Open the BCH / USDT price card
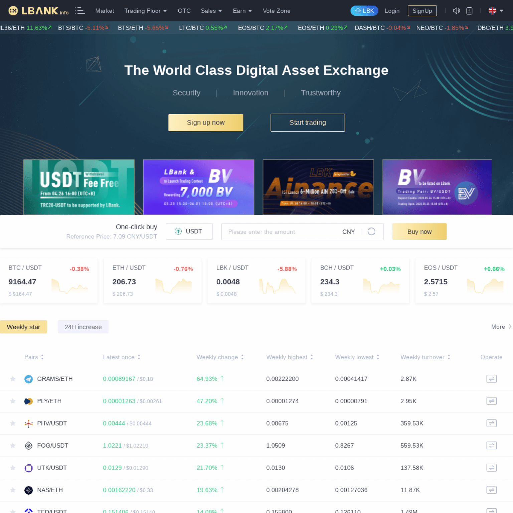 [360, 281]
